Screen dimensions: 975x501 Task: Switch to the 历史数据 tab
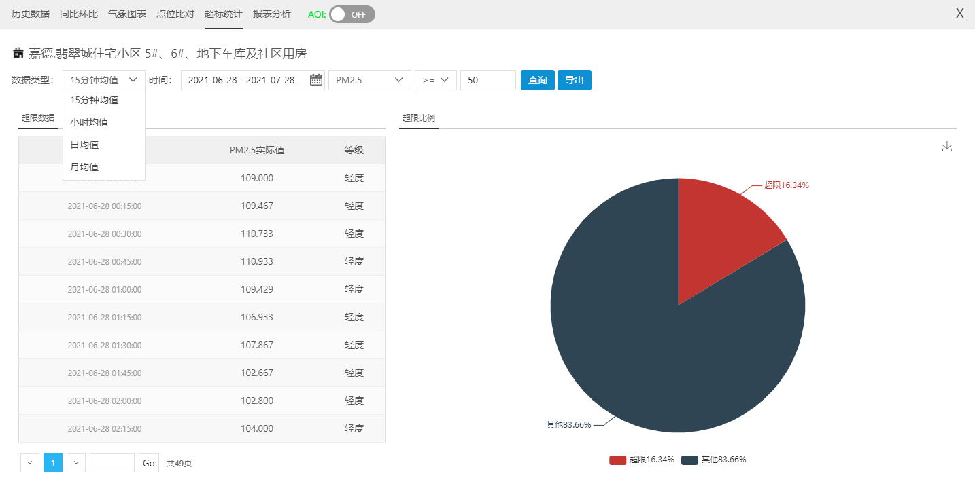pos(31,14)
